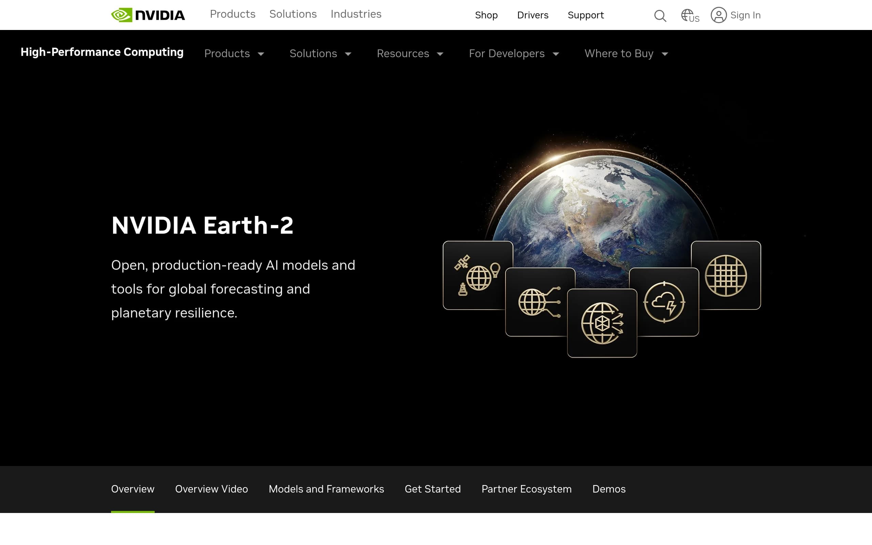Switch to the Overview Video tab

[212, 489]
